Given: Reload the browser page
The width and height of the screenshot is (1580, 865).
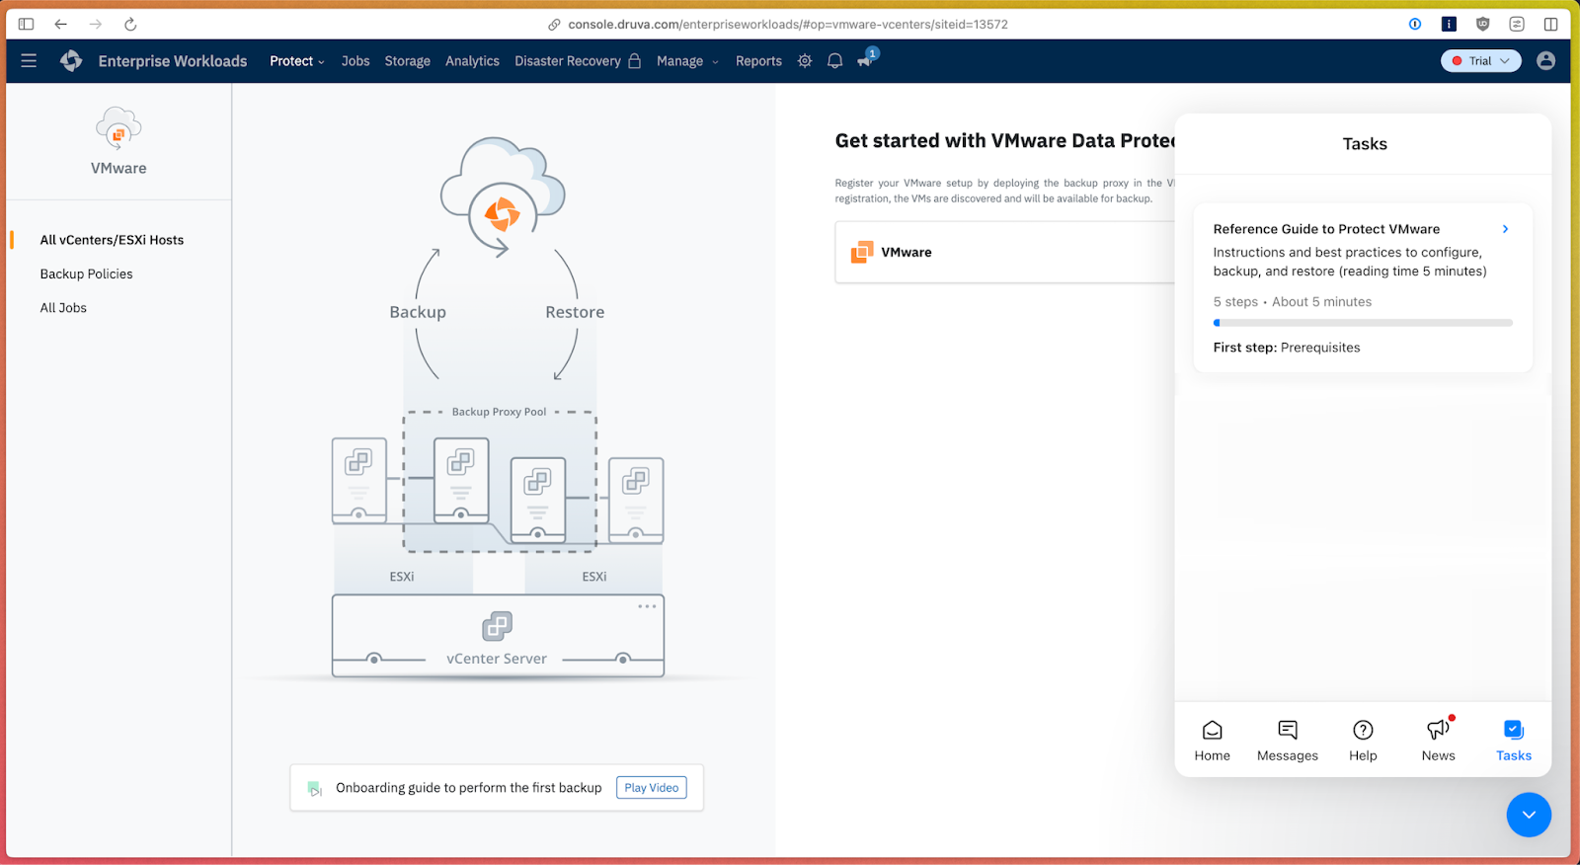Looking at the screenshot, I should pyautogui.click(x=130, y=24).
